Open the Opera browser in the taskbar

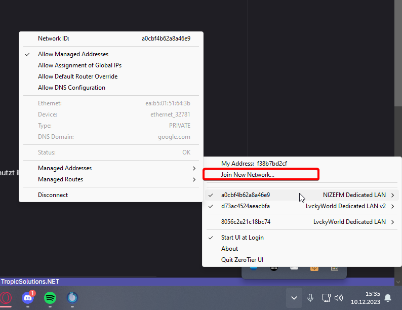pyautogui.click(x=6, y=298)
